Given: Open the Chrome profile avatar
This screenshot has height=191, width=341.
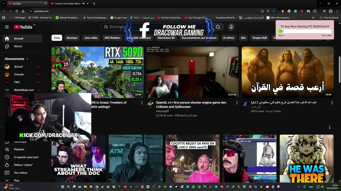Looking at the screenshot, I should tap(331, 11).
